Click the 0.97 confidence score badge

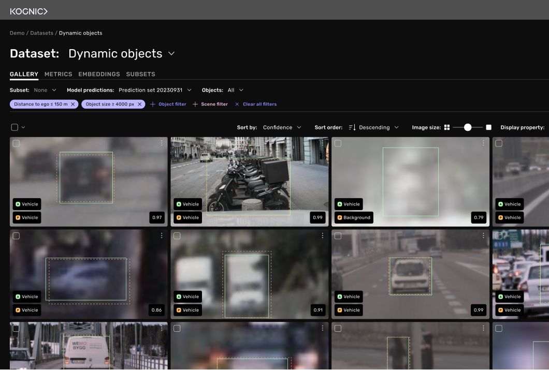click(157, 217)
